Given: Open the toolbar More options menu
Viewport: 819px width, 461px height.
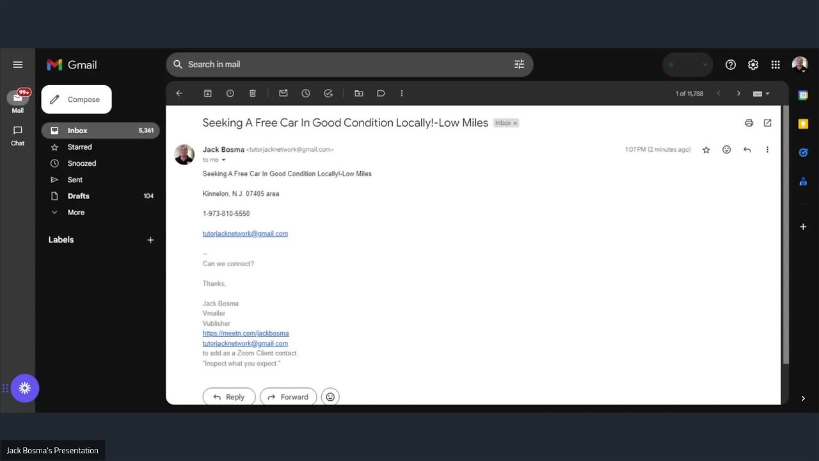Looking at the screenshot, I should click(402, 93).
